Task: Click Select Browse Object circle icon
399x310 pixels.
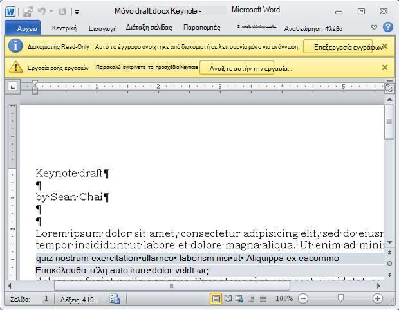Action: coord(389,264)
